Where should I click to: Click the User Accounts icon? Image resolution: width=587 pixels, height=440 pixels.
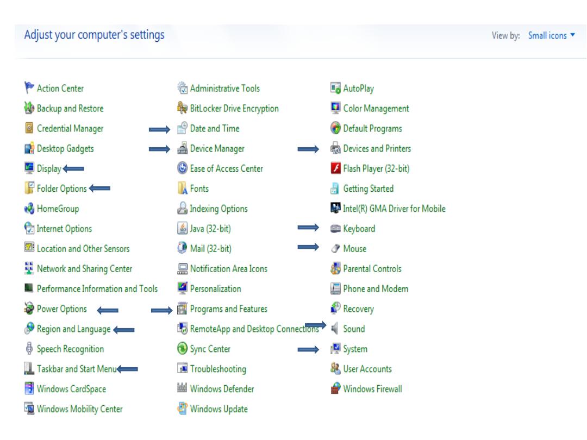click(335, 368)
